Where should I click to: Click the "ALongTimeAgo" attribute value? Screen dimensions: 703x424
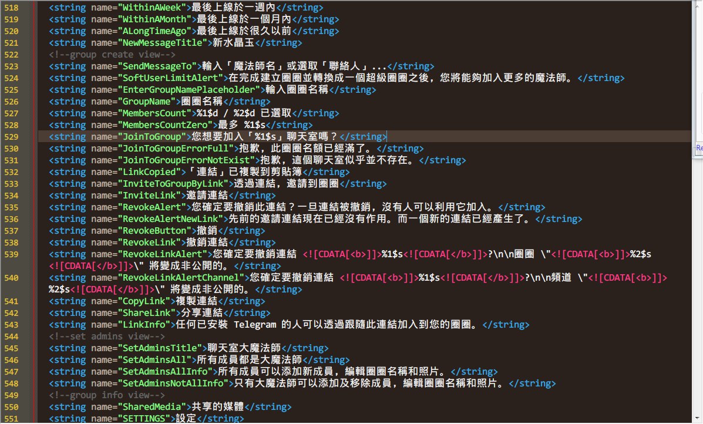click(154, 31)
